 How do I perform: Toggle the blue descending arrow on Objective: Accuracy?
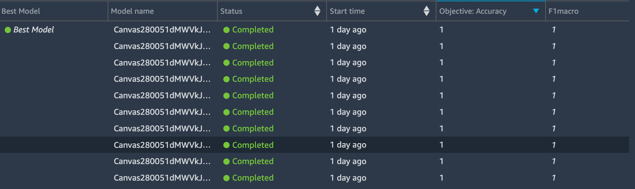coord(536,11)
